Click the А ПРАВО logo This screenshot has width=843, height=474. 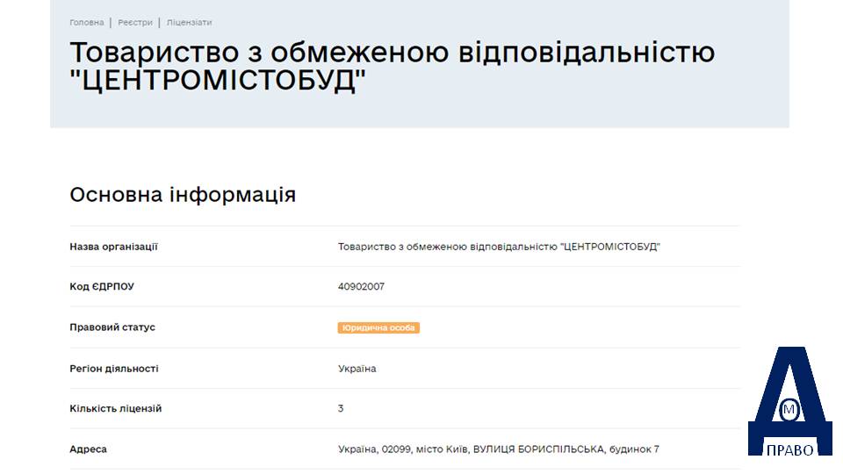pyautogui.click(x=789, y=401)
